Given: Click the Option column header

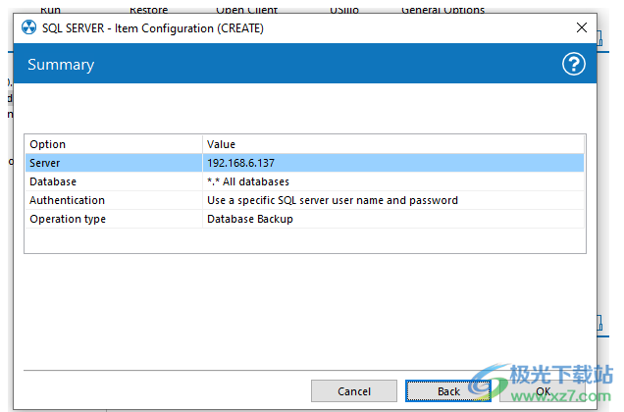Looking at the screenshot, I should click(114, 144).
